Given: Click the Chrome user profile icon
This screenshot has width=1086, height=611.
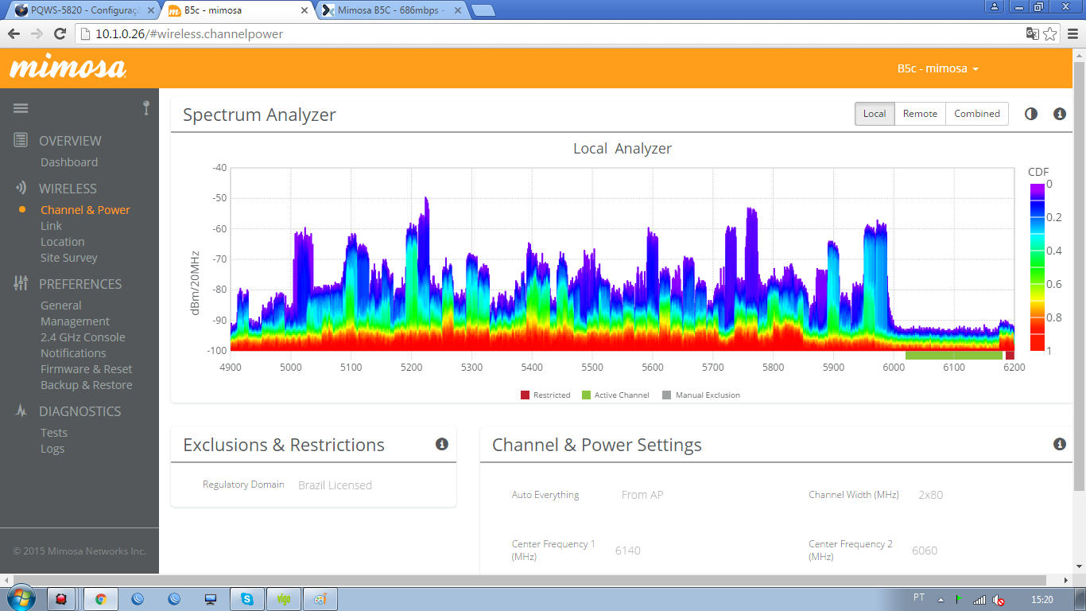Looking at the screenshot, I should [x=994, y=6].
